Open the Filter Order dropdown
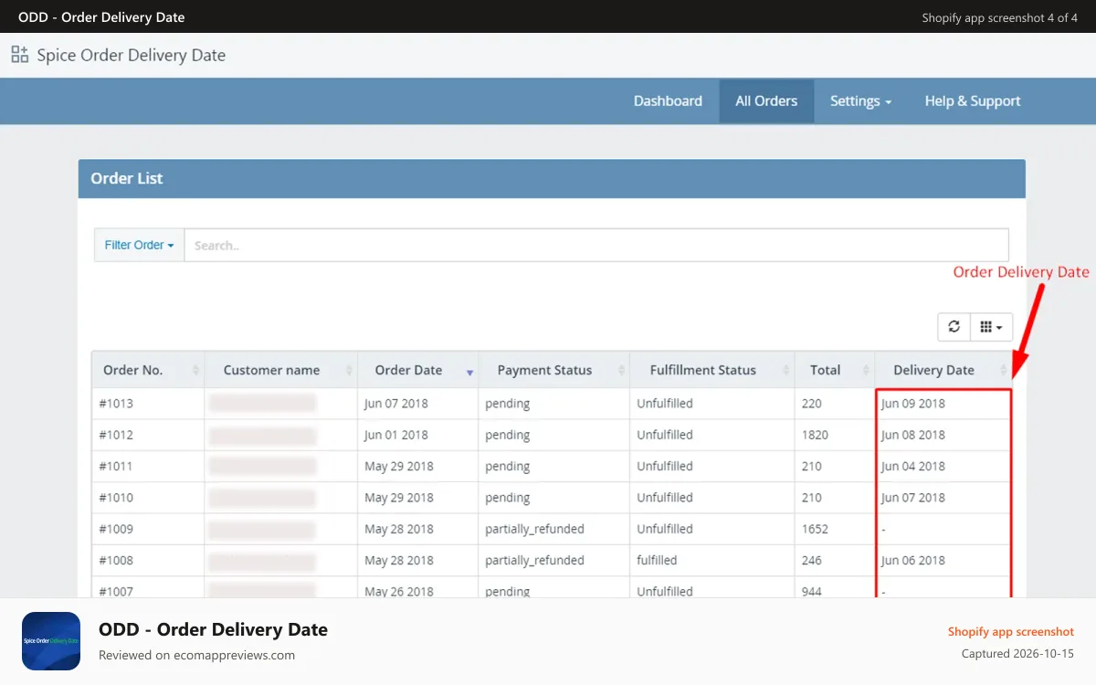 pyautogui.click(x=139, y=245)
